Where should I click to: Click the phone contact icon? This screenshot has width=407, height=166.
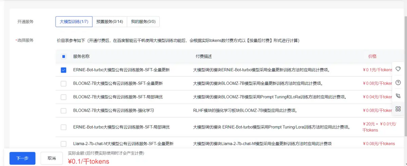tap(398, 96)
